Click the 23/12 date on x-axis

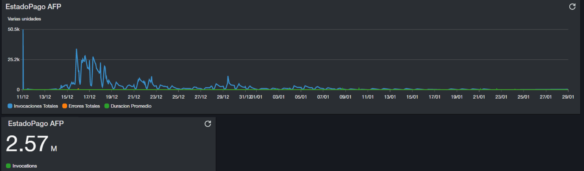pyautogui.click(x=156, y=97)
